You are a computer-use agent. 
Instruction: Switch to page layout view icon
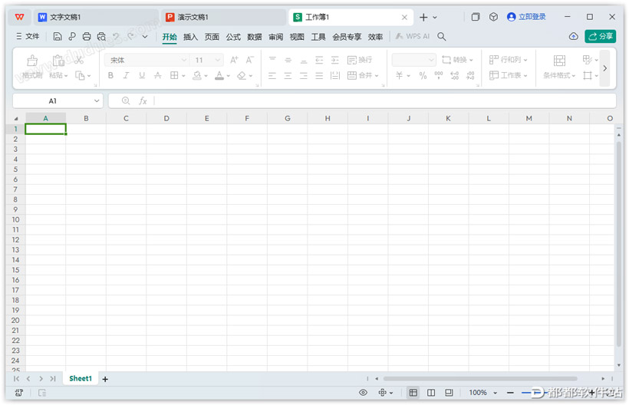(x=431, y=393)
